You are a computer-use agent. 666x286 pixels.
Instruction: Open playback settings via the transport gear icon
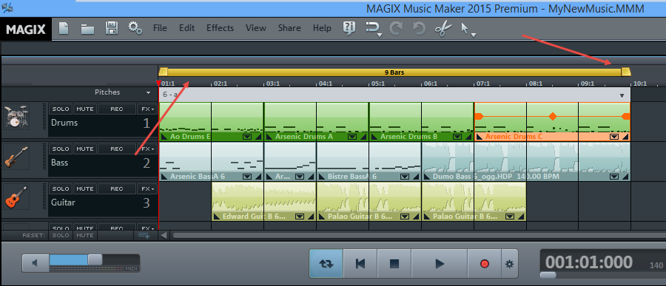510,264
